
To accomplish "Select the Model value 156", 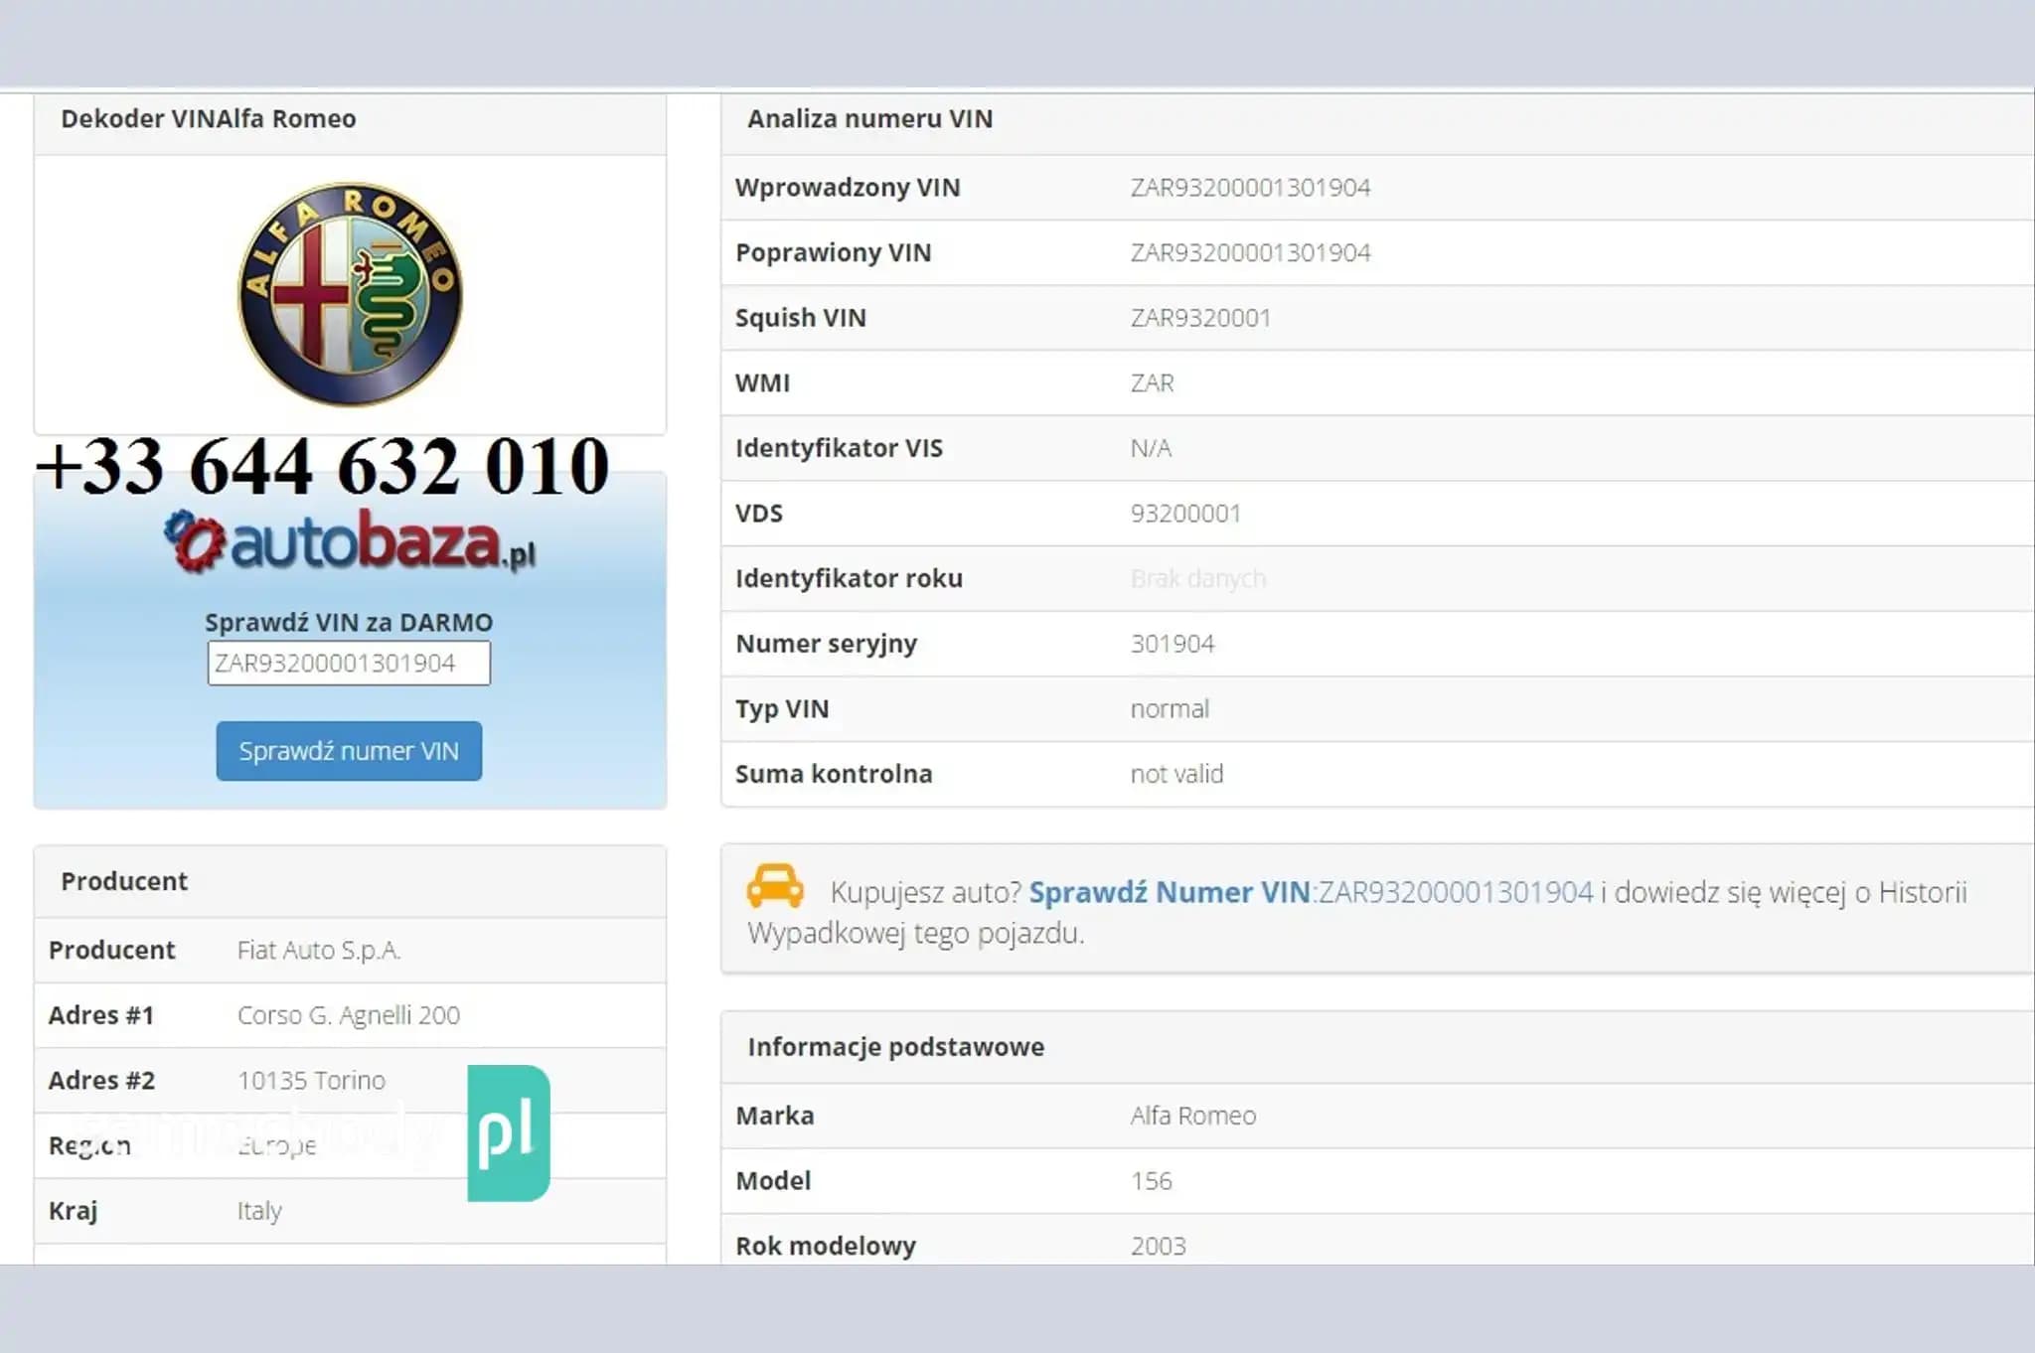I will coord(1151,1181).
